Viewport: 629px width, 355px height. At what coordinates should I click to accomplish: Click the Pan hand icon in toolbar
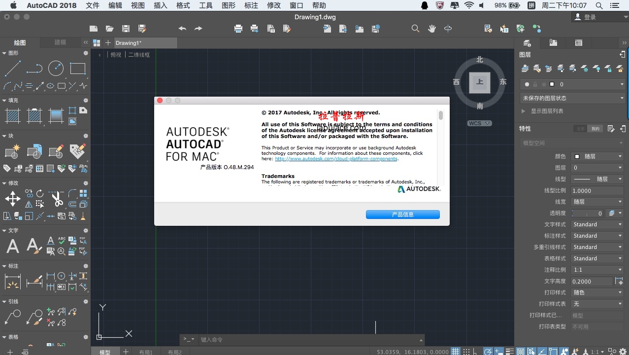pos(432,29)
